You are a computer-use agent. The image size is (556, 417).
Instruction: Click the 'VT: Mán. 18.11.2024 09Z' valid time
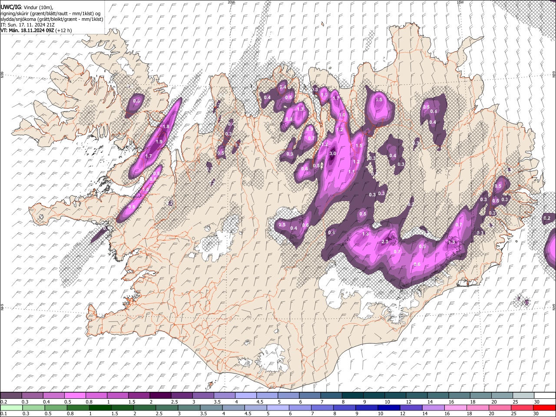click(27, 30)
